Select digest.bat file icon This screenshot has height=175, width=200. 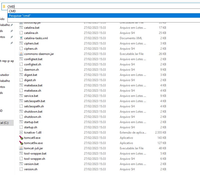click(21, 75)
